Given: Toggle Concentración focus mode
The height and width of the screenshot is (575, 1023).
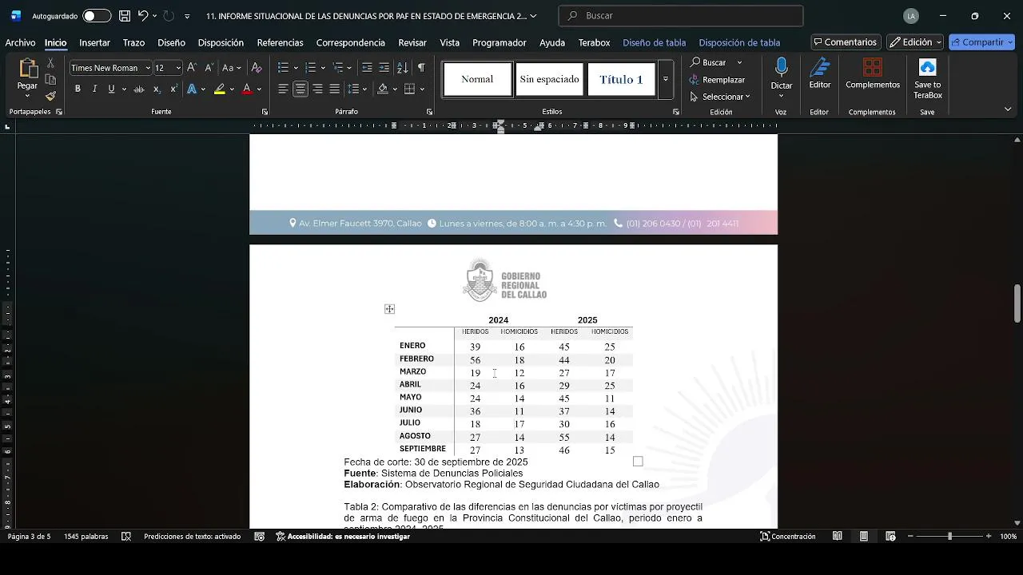Looking at the screenshot, I should 787,537.
